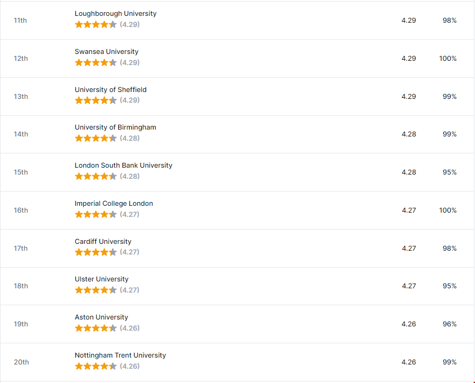Click Swansea University's 100% score value
This screenshot has width=475, height=383.
pos(447,59)
